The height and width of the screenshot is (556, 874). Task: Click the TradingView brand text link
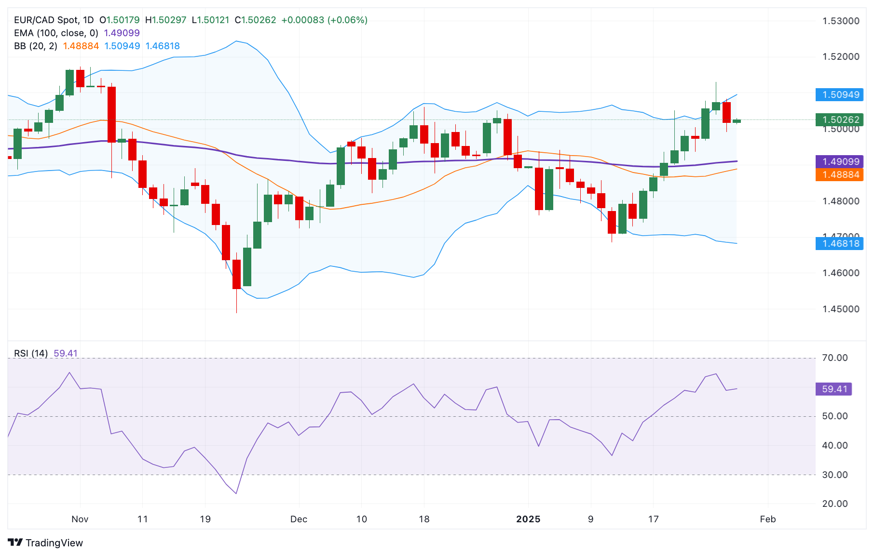[54, 543]
